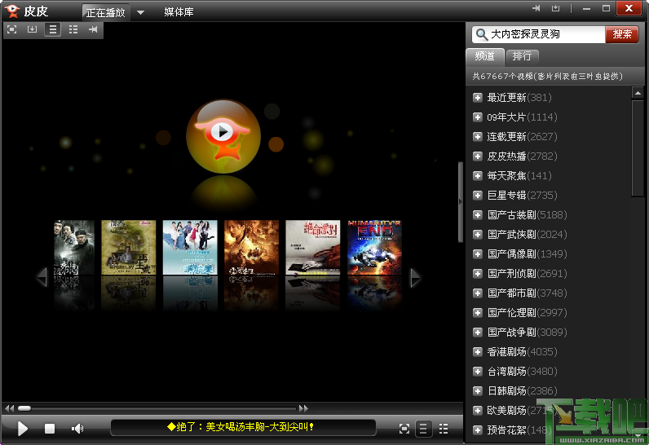Click left arrow of poster carousel

click(x=42, y=277)
